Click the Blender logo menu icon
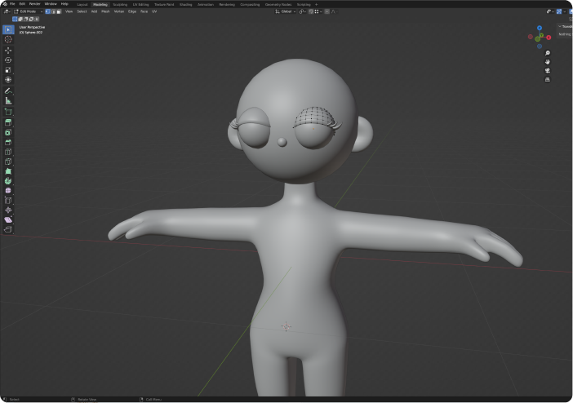 (5, 4)
